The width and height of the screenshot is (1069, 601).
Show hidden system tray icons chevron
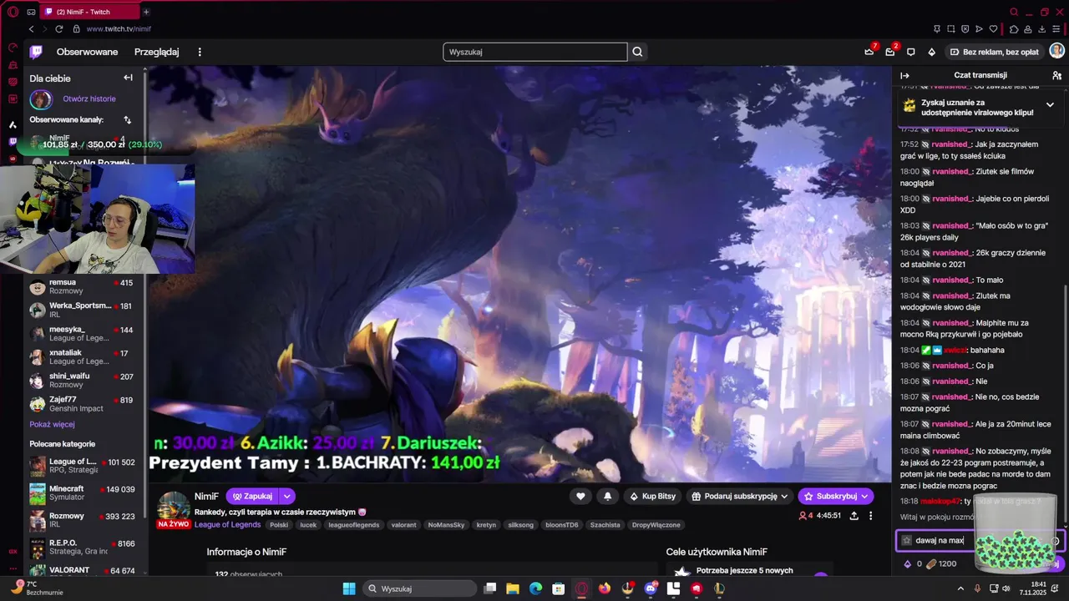click(960, 588)
